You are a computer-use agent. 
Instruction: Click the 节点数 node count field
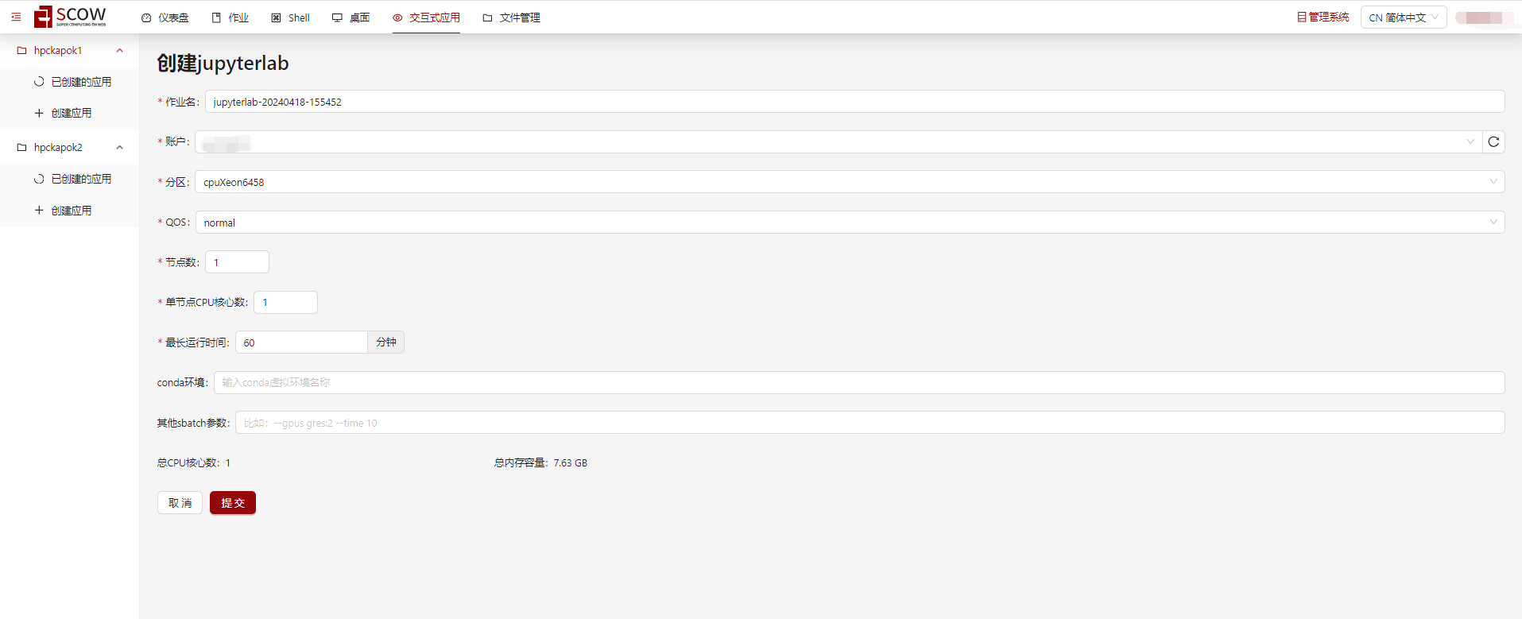[x=237, y=262]
